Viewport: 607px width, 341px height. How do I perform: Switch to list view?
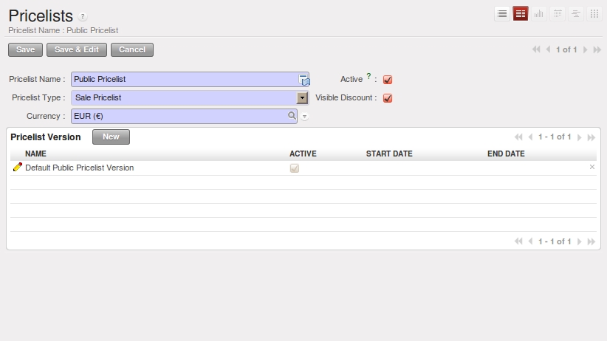click(x=502, y=13)
